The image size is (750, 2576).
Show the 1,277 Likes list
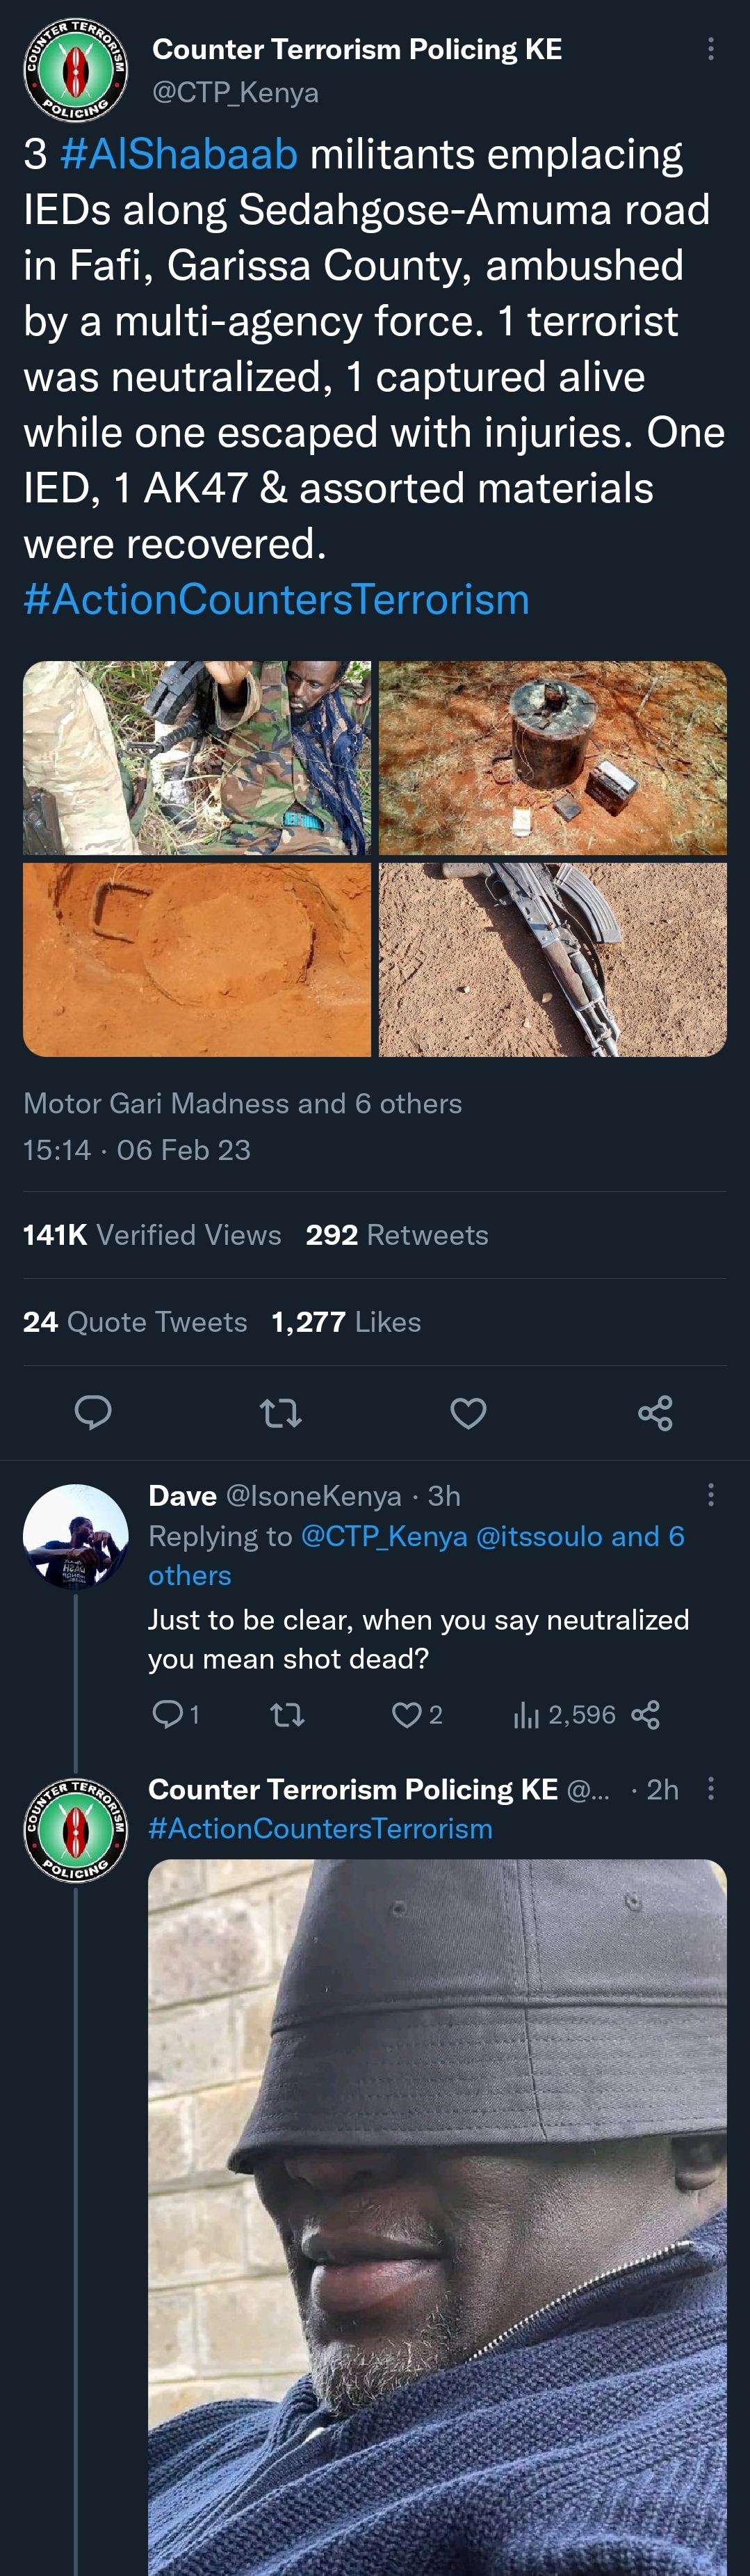(345, 1322)
